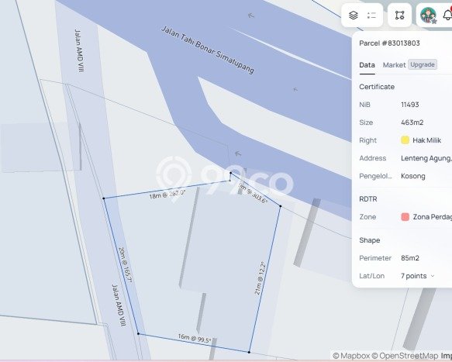
Task: Switch to the Market tab
Action: click(394, 65)
